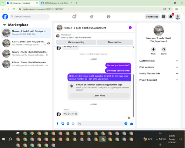Attach a file with the photo icon

click(x=63, y=124)
